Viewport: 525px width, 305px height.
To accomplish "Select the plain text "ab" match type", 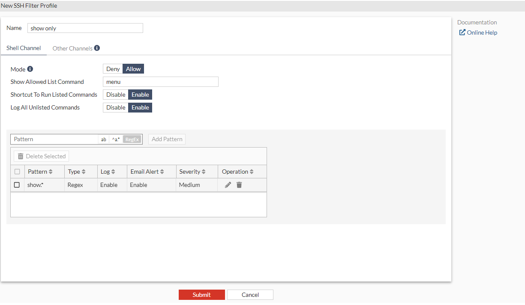I will point(103,139).
